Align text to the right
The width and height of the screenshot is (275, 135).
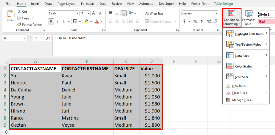pos(124,21)
